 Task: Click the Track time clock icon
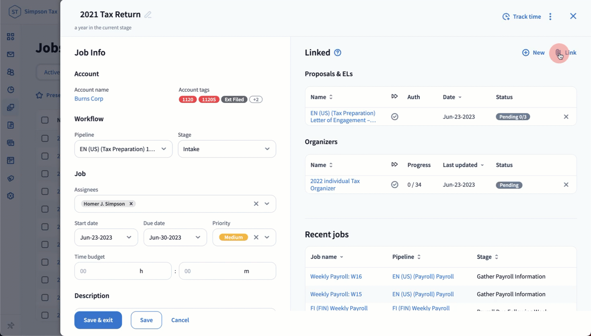click(506, 16)
